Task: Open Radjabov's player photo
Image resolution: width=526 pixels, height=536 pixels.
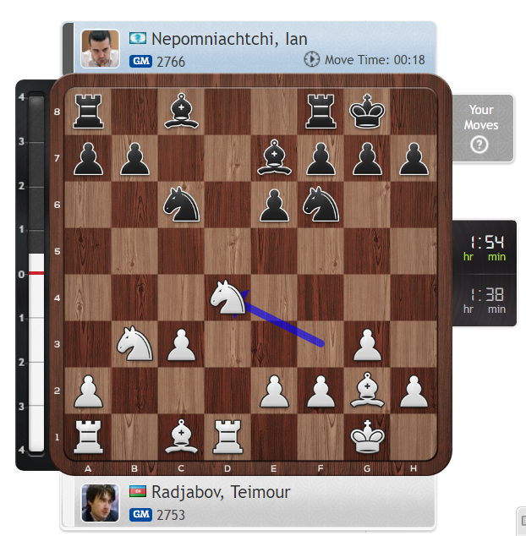Action: pos(100,503)
